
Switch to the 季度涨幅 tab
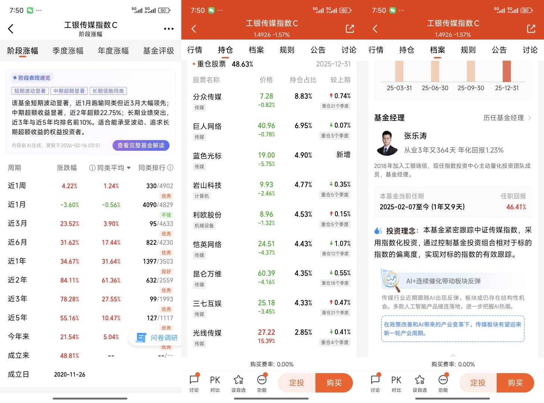pyautogui.click(x=68, y=51)
